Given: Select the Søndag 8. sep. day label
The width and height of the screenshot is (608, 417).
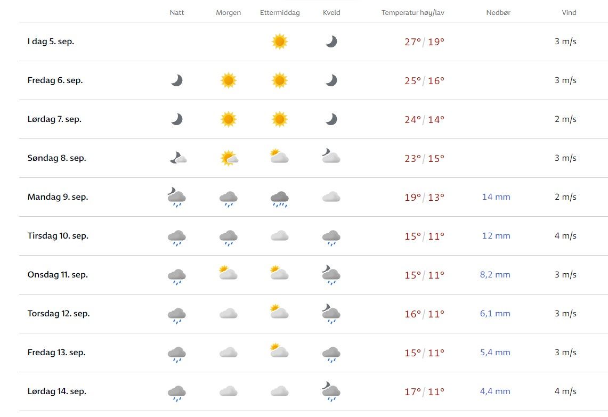Looking at the screenshot, I should (x=56, y=158).
